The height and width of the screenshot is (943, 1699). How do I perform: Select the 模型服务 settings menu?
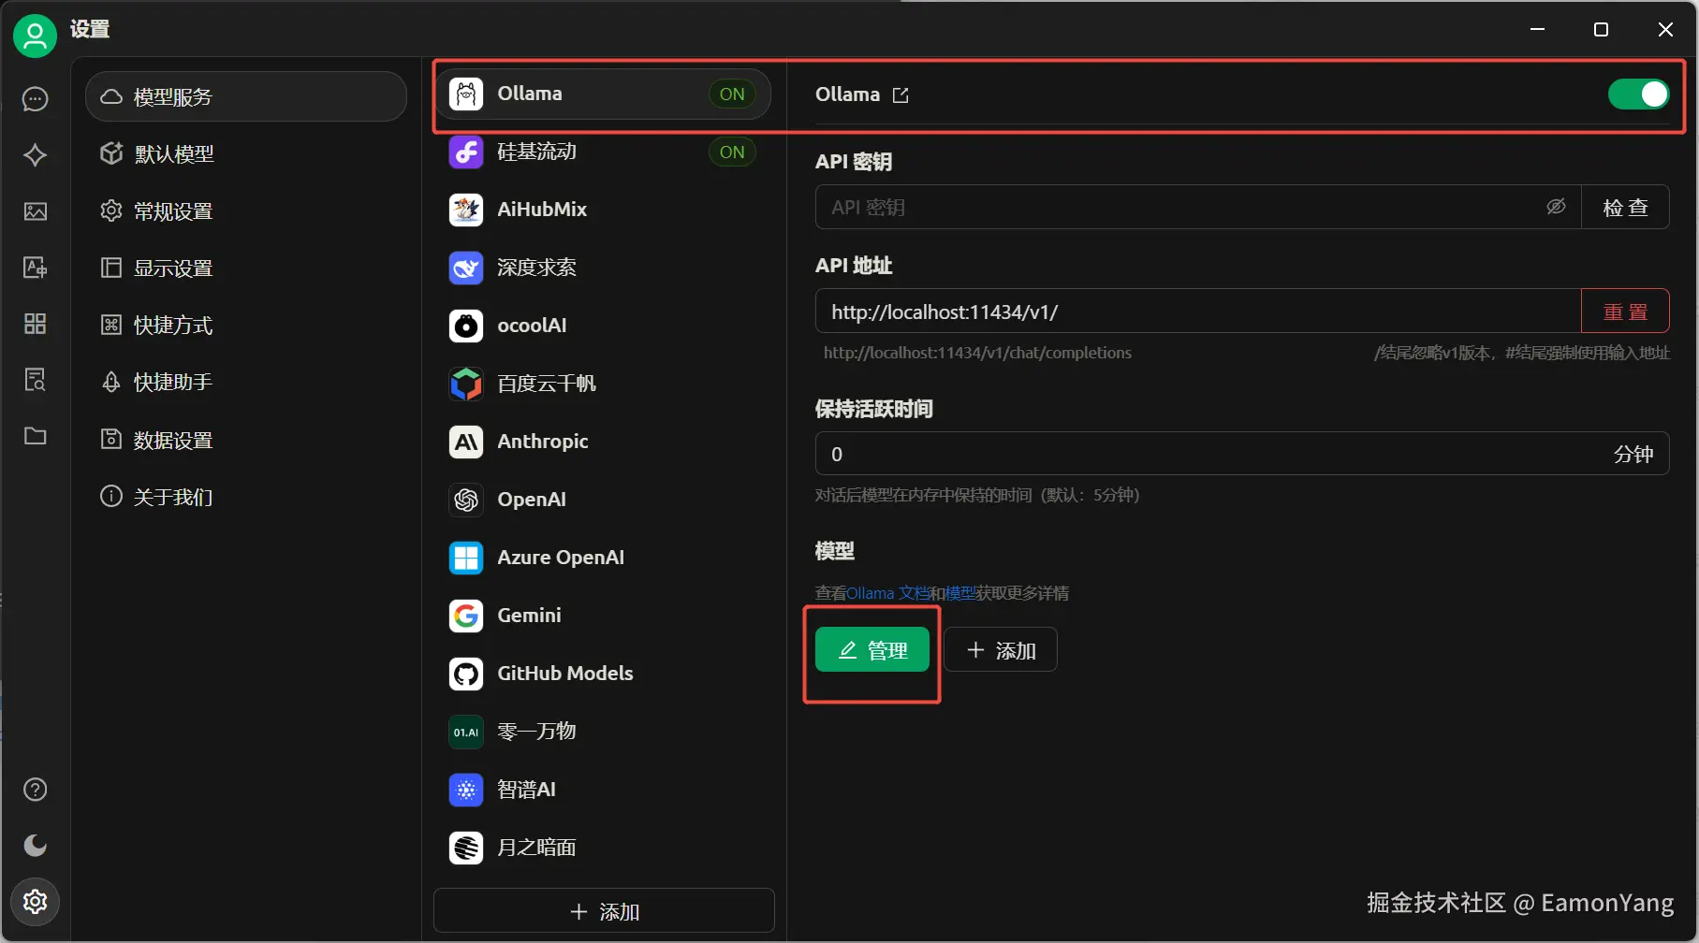246,96
